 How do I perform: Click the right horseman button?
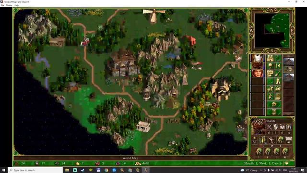tap(278, 88)
